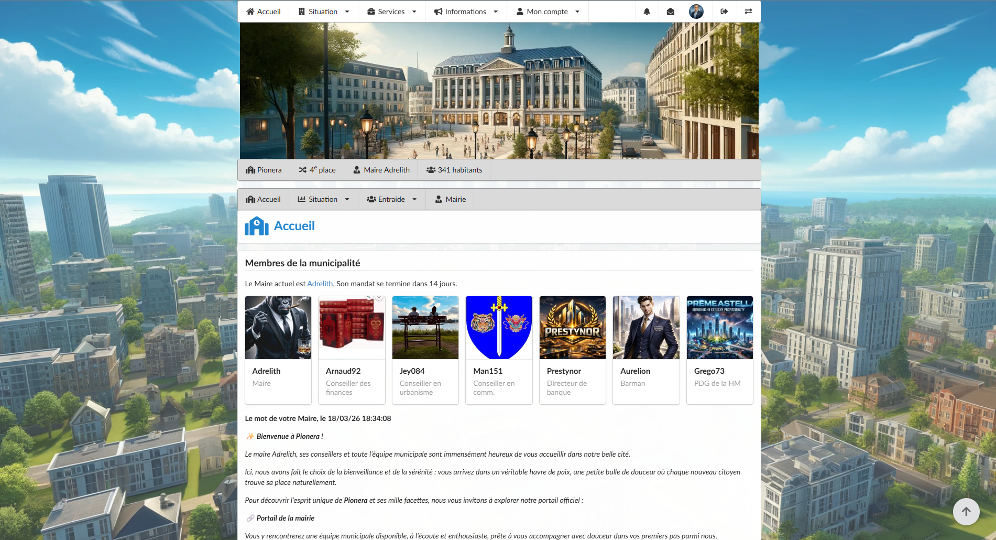
Task: Expand the top Services dropdown
Action: point(391,12)
